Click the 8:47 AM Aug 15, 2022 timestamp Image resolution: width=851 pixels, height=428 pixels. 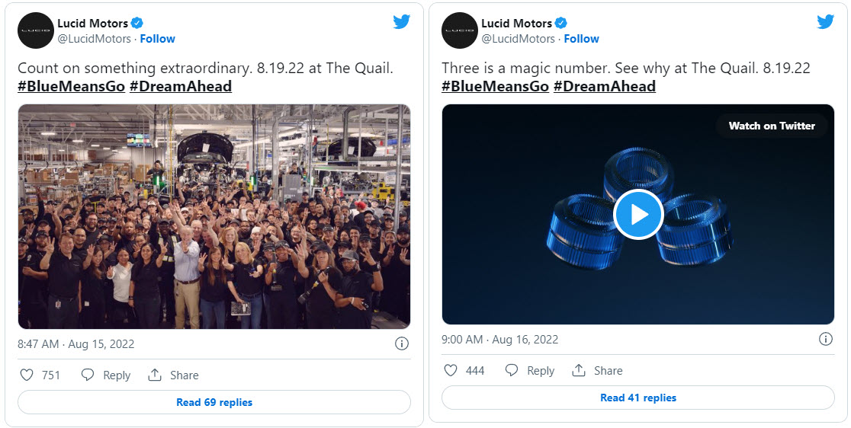(76, 343)
